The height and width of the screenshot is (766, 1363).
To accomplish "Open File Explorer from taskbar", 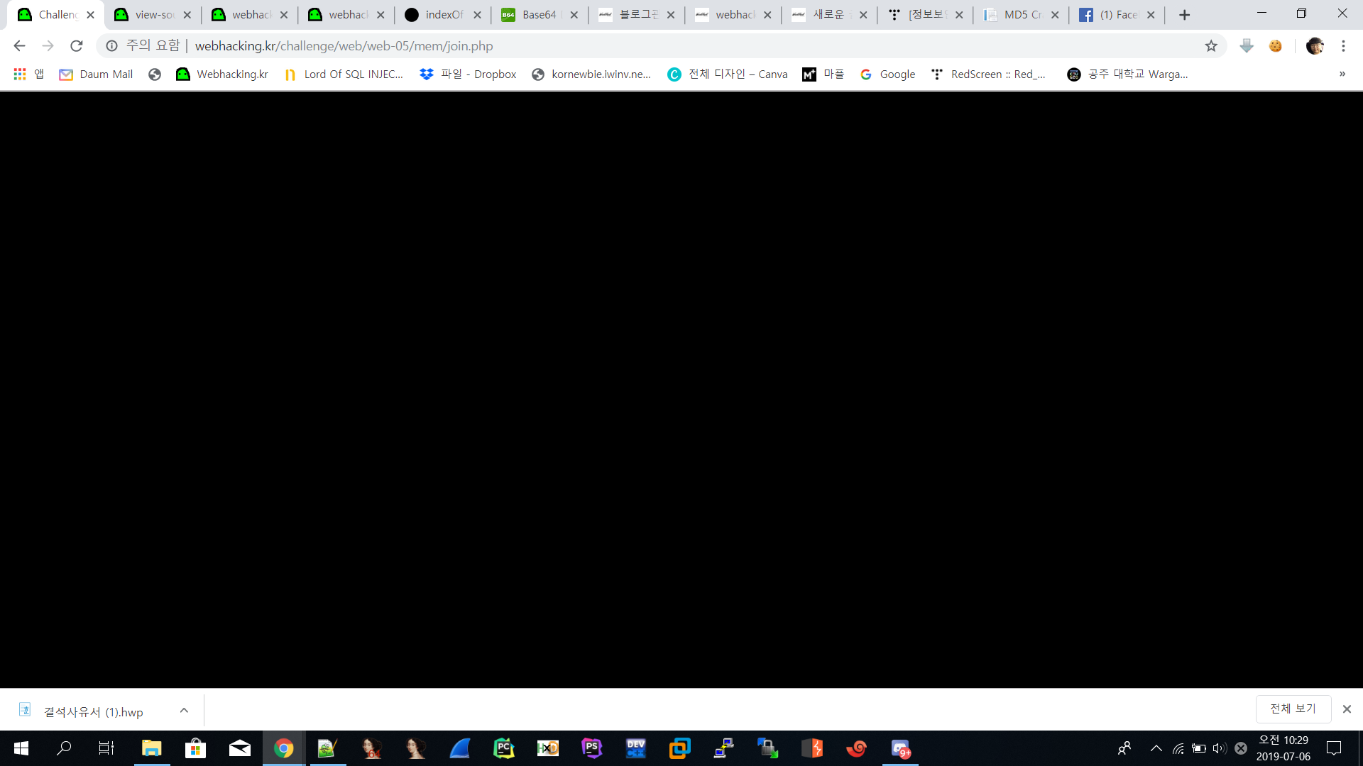I will point(151,748).
